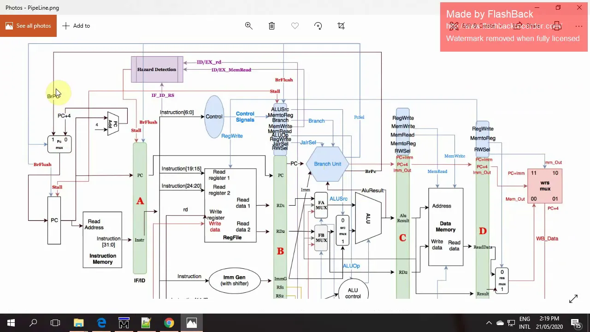Click the red letter A pipeline register
Screen dimensions: 590x332
pos(140,201)
